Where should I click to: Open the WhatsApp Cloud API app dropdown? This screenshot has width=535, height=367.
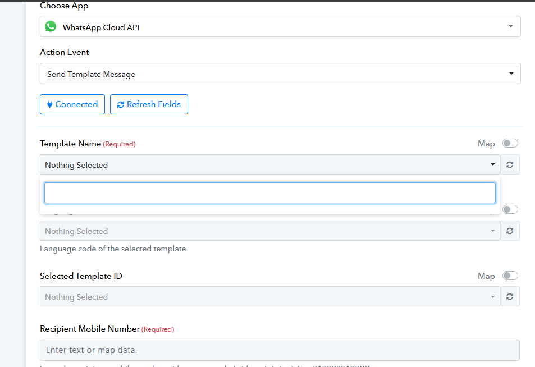280,26
